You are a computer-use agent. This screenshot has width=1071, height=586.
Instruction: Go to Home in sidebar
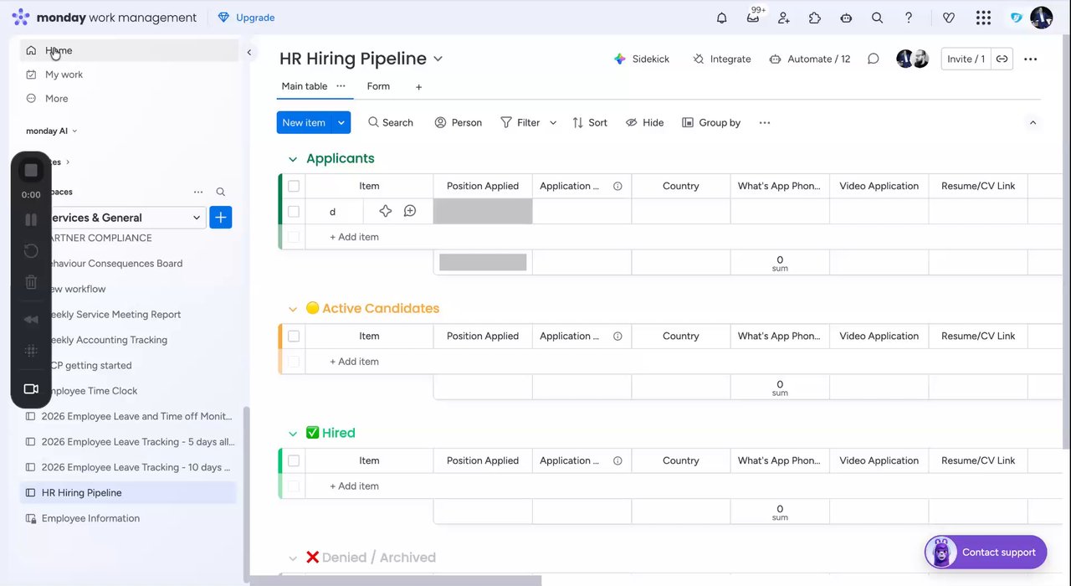tap(129, 50)
